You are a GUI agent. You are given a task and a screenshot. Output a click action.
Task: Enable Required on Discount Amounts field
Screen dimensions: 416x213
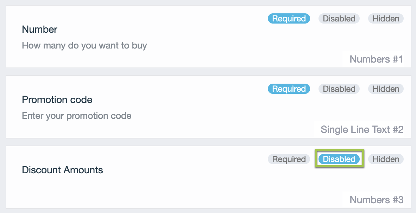click(x=289, y=159)
